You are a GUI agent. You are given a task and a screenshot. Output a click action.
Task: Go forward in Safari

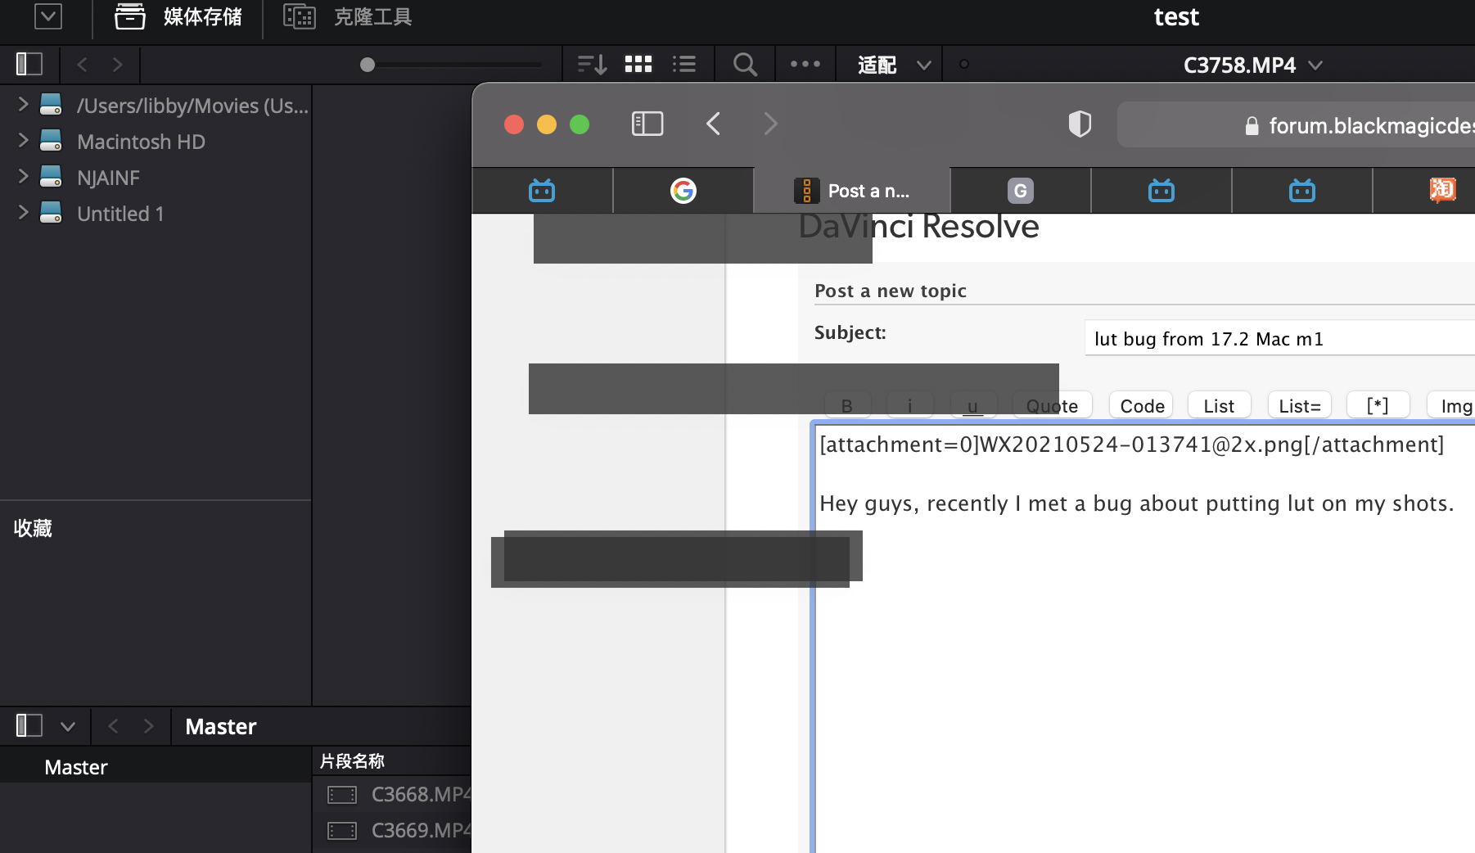coord(770,124)
